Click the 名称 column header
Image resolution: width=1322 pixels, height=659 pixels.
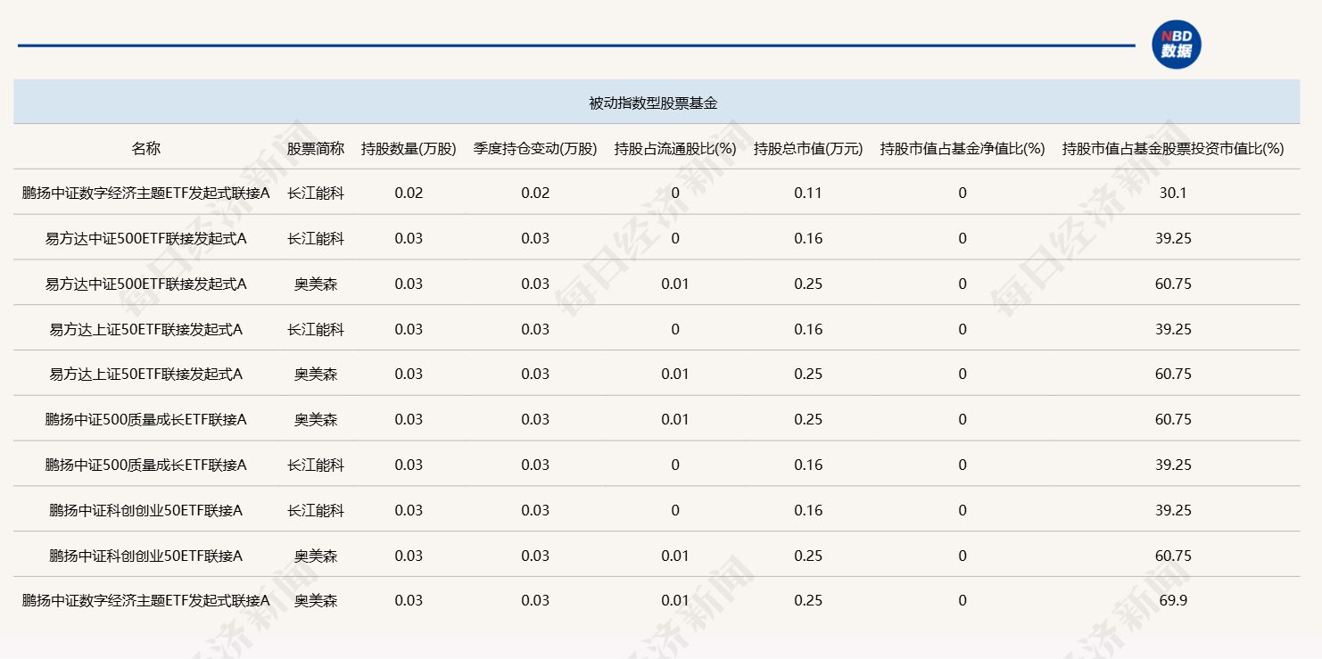click(x=146, y=149)
